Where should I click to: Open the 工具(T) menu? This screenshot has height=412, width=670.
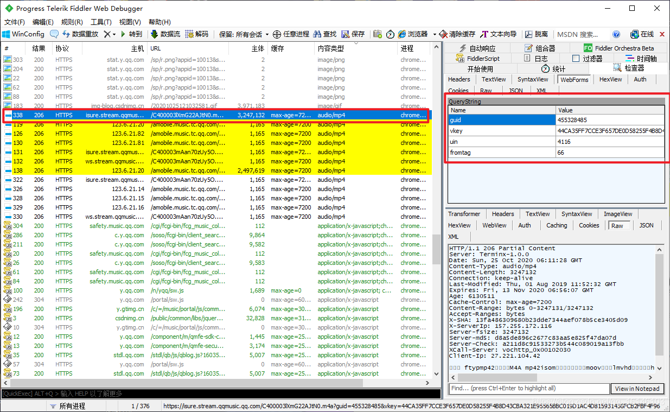pyautogui.click(x=101, y=22)
